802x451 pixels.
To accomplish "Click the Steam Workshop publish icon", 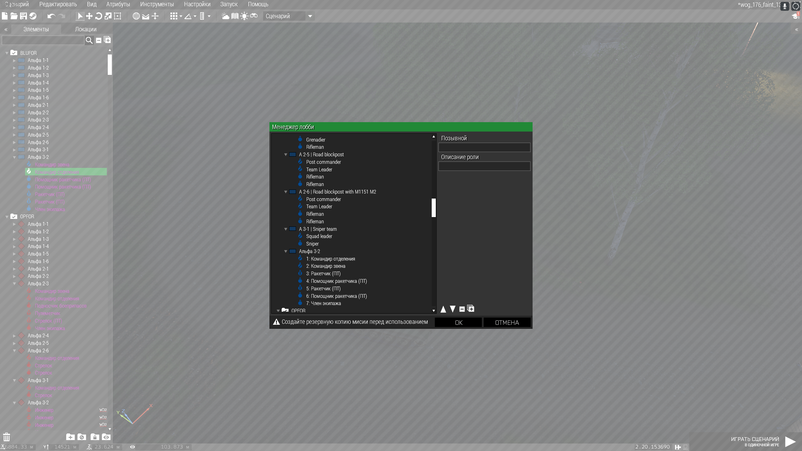I will (33, 16).
